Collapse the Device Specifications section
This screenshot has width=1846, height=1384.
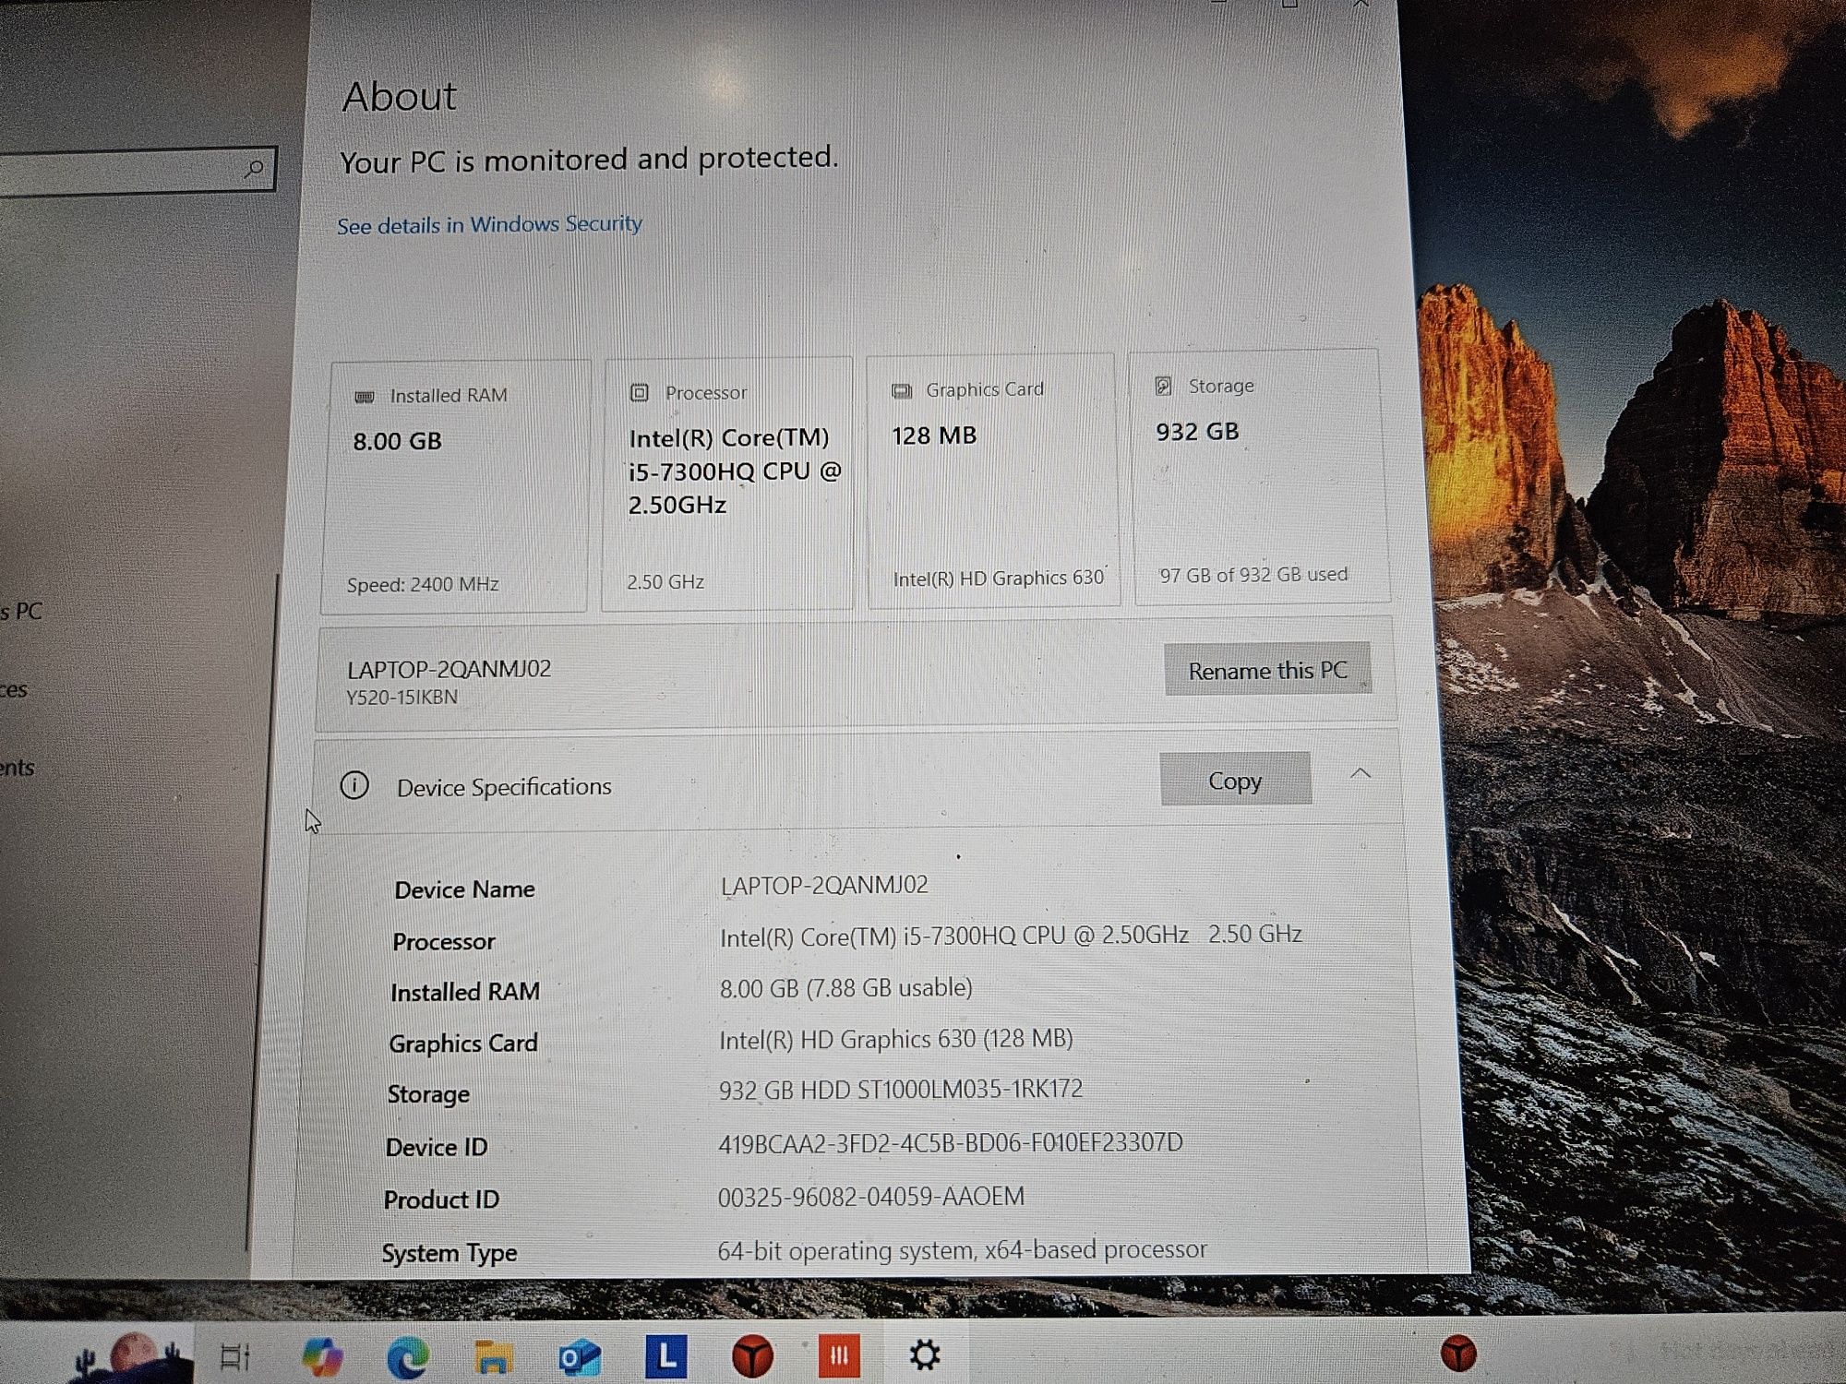click(x=1361, y=773)
